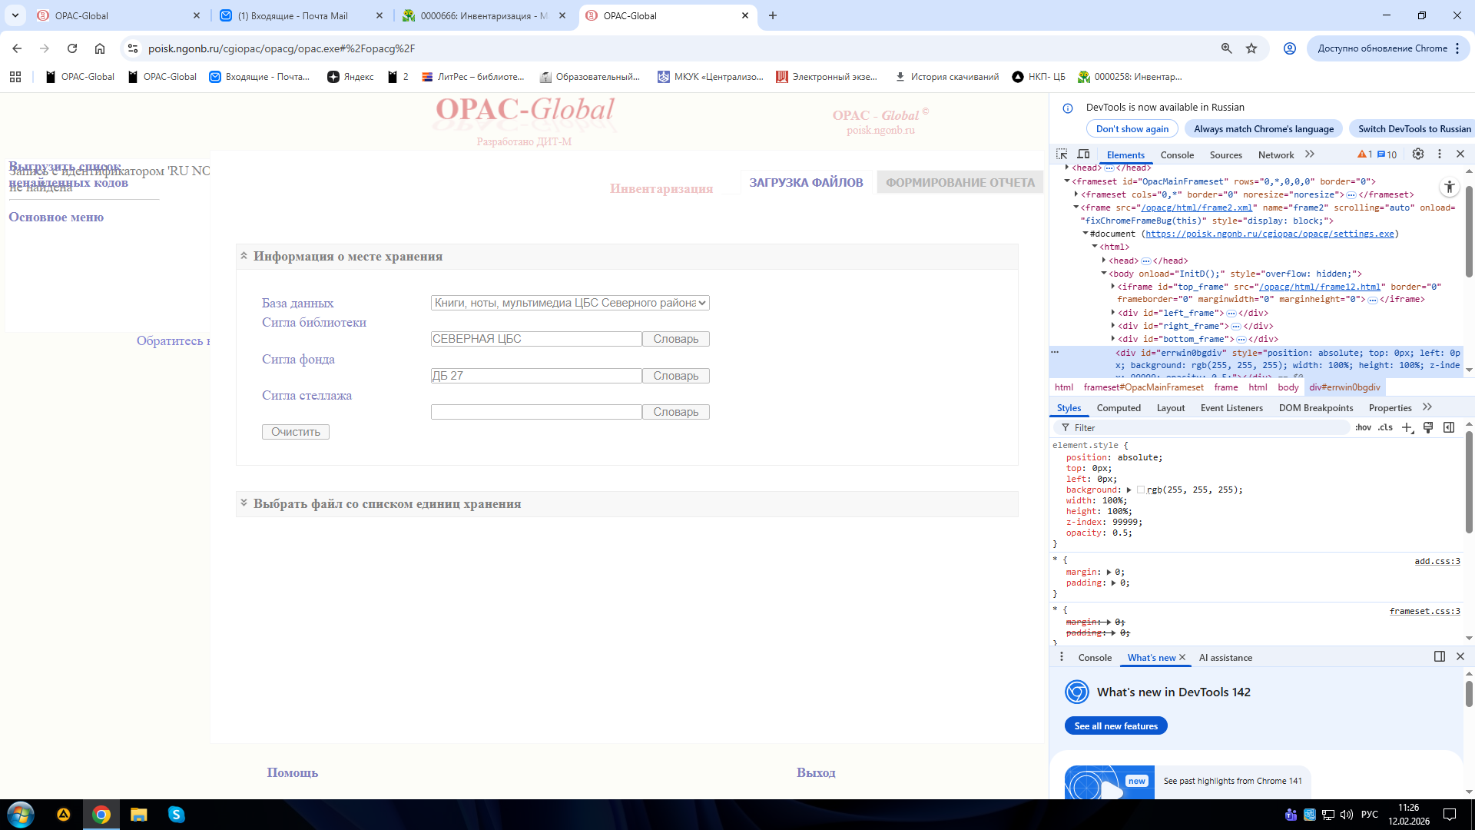Expand the left_frame div node
The width and height of the screenshot is (1475, 830).
point(1113,313)
